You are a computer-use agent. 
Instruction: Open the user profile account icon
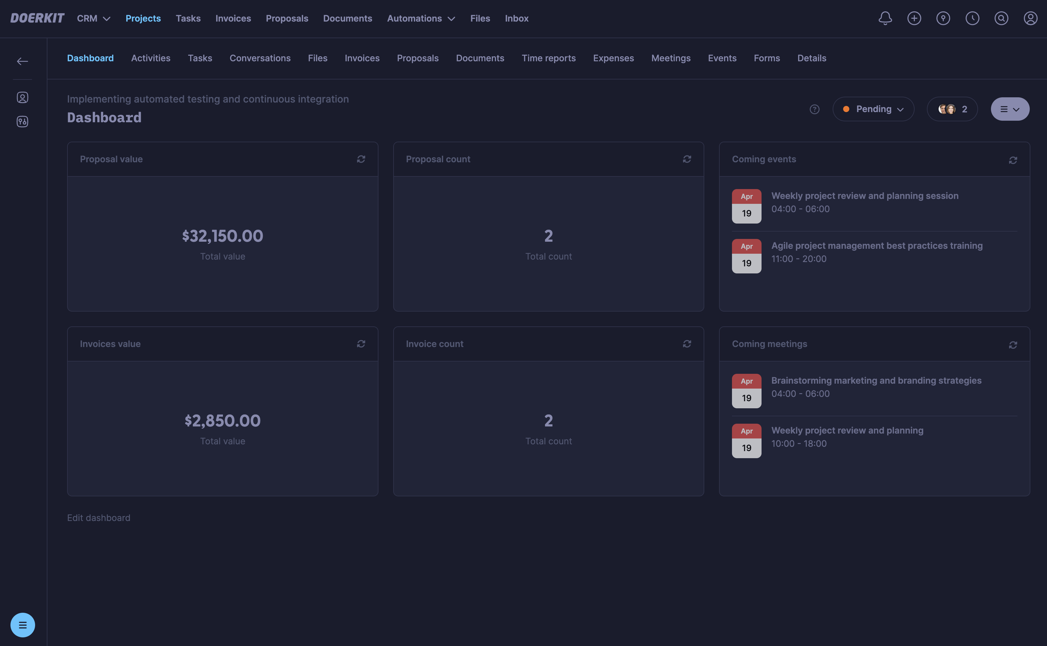(1030, 18)
